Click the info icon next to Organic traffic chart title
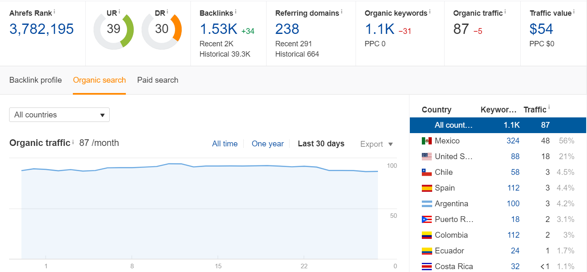The height and width of the screenshot is (272, 587). pyautogui.click(x=73, y=141)
